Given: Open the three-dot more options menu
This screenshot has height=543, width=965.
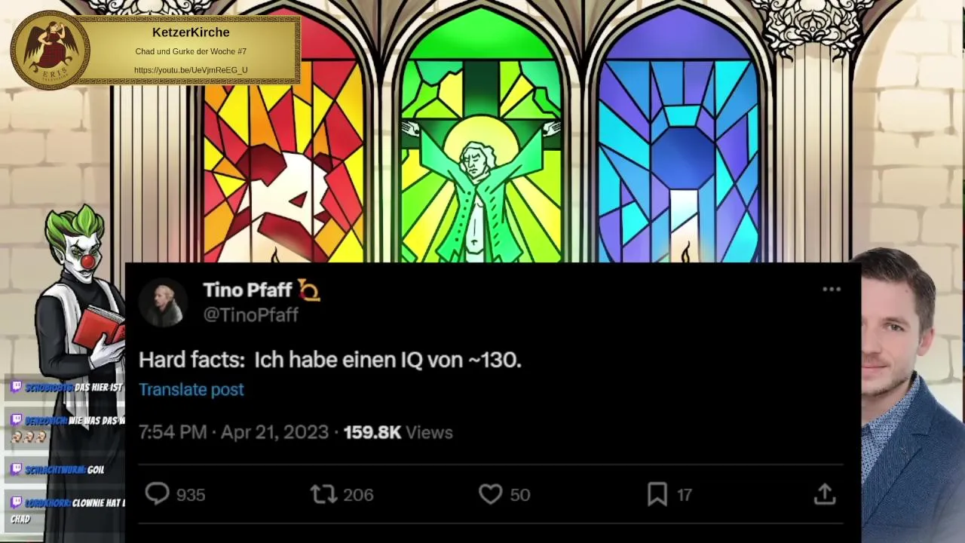Looking at the screenshot, I should pyautogui.click(x=831, y=289).
